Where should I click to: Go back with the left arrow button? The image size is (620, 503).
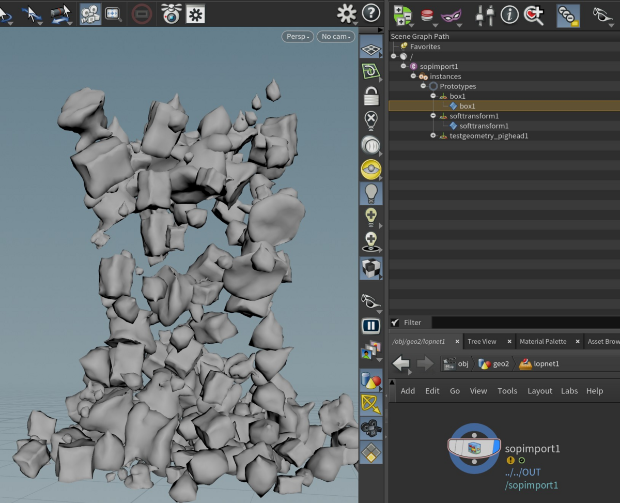tap(401, 363)
